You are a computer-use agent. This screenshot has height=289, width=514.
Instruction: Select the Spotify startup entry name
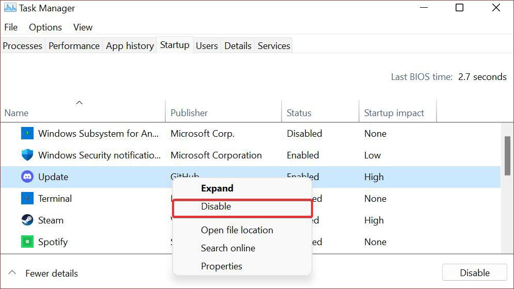point(53,242)
